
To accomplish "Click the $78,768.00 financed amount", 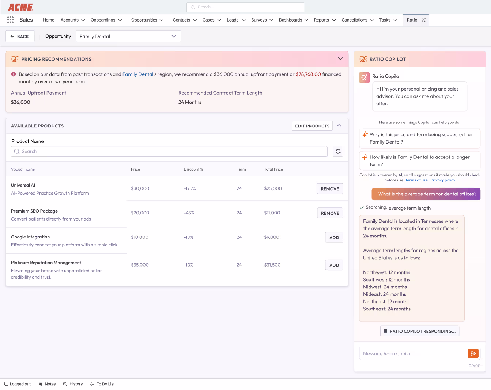I will tap(308, 74).
